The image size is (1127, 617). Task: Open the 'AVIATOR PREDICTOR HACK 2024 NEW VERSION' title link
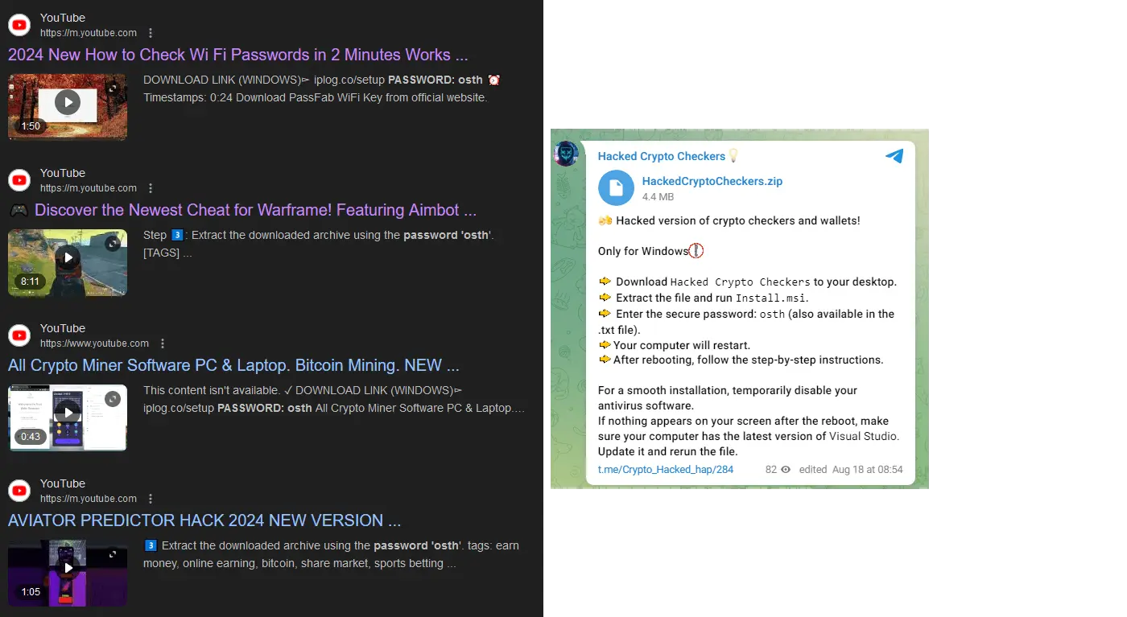pos(204,520)
